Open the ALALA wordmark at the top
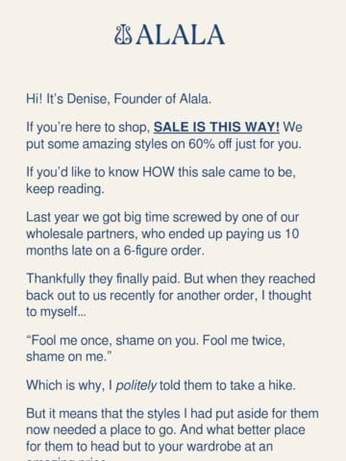The width and height of the screenshot is (346, 461). tap(180, 35)
